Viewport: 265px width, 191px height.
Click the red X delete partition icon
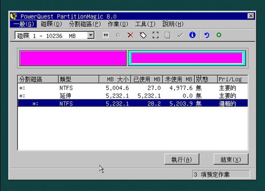pos(130,35)
